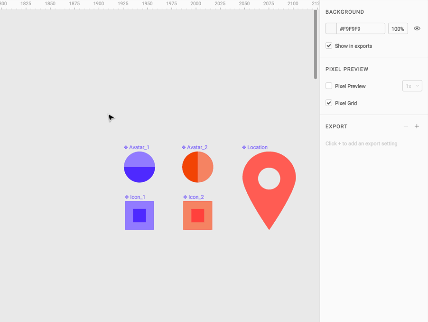Remove export setting with minus icon
This screenshot has height=322, width=428.
pos(406,126)
